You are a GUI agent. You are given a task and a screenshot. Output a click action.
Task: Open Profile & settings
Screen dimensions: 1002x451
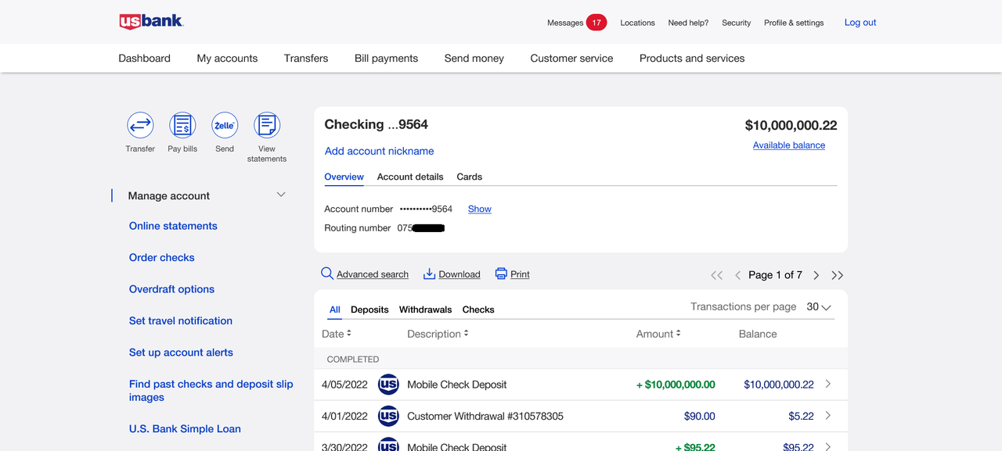coord(794,23)
